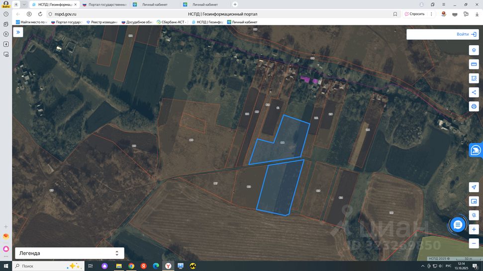Open Alice assistant in browser sidebar
The width and height of the screenshot is (483, 271).
6,249
